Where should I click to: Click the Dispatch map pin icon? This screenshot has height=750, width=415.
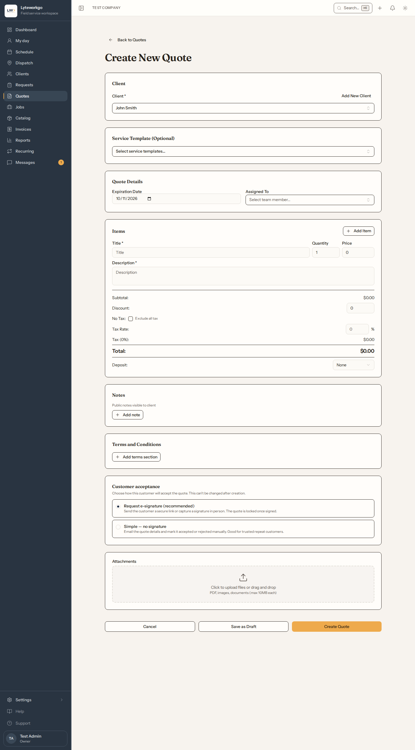[10, 63]
